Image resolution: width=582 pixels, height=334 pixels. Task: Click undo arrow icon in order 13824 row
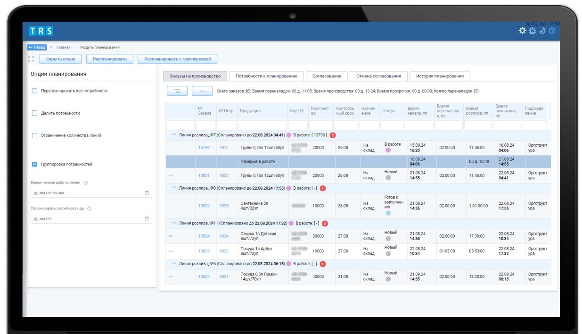tap(171, 236)
